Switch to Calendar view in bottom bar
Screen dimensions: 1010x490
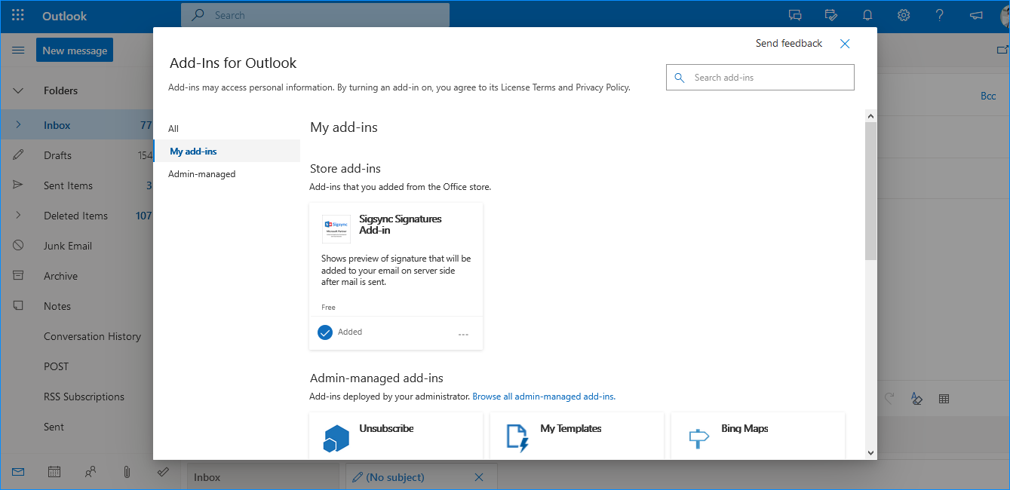click(x=54, y=472)
